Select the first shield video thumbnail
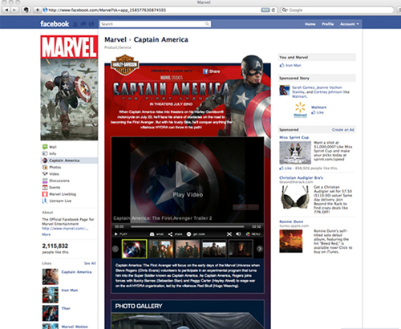The image size is (401, 329). coord(134,249)
